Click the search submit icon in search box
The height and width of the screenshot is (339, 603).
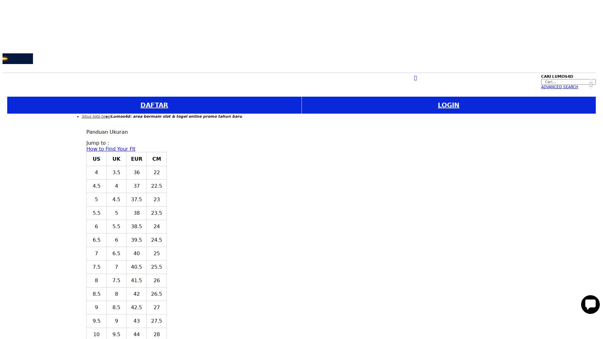(x=591, y=84)
